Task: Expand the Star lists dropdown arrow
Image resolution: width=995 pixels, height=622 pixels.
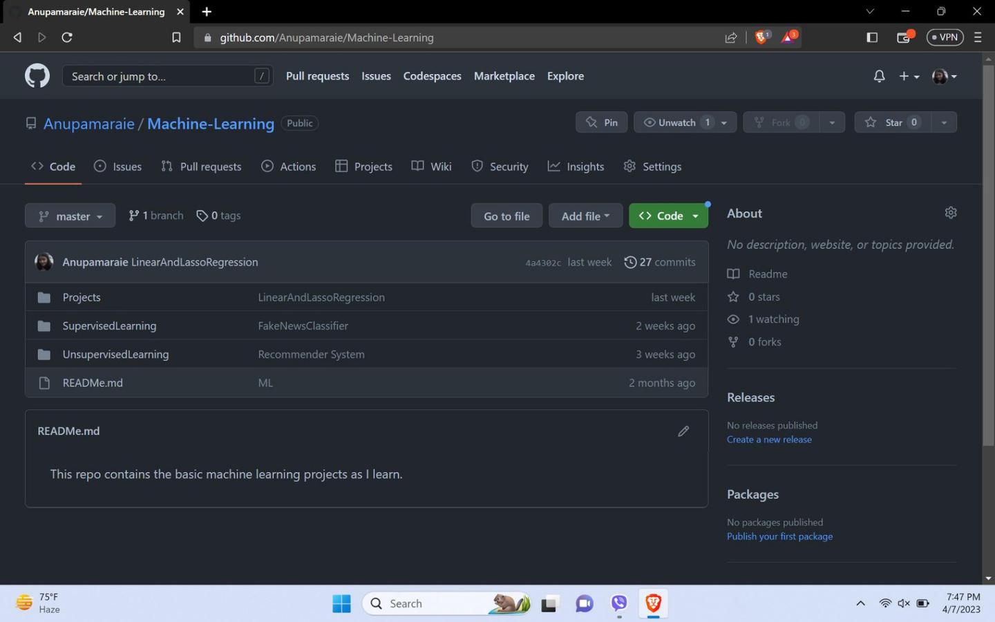Action: 944,122
